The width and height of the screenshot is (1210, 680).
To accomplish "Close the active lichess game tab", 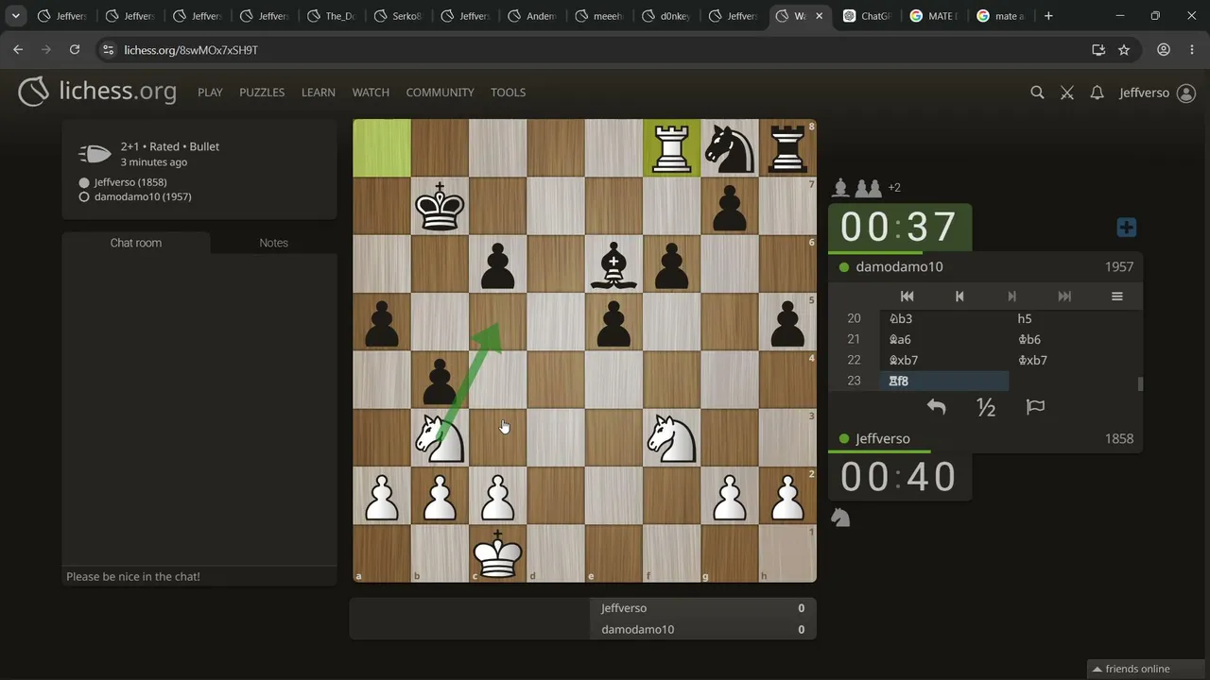I will [x=819, y=16].
